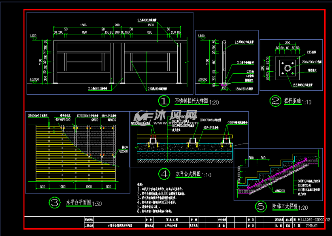Click the green circled number 3 marker
Image resolution: width=332 pixels, height=236 pixels.
pyautogui.click(x=55, y=203)
